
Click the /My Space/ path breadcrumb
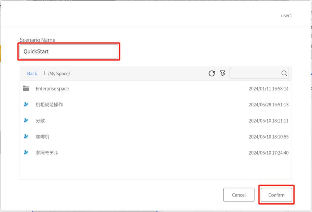click(x=59, y=73)
